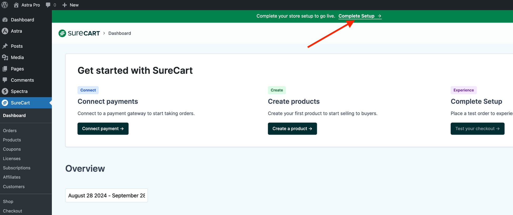This screenshot has width=513, height=215.
Task: Click the Connect badge label
Action: point(88,90)
